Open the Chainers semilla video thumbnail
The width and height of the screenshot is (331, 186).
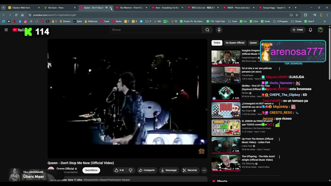point(226,128)
